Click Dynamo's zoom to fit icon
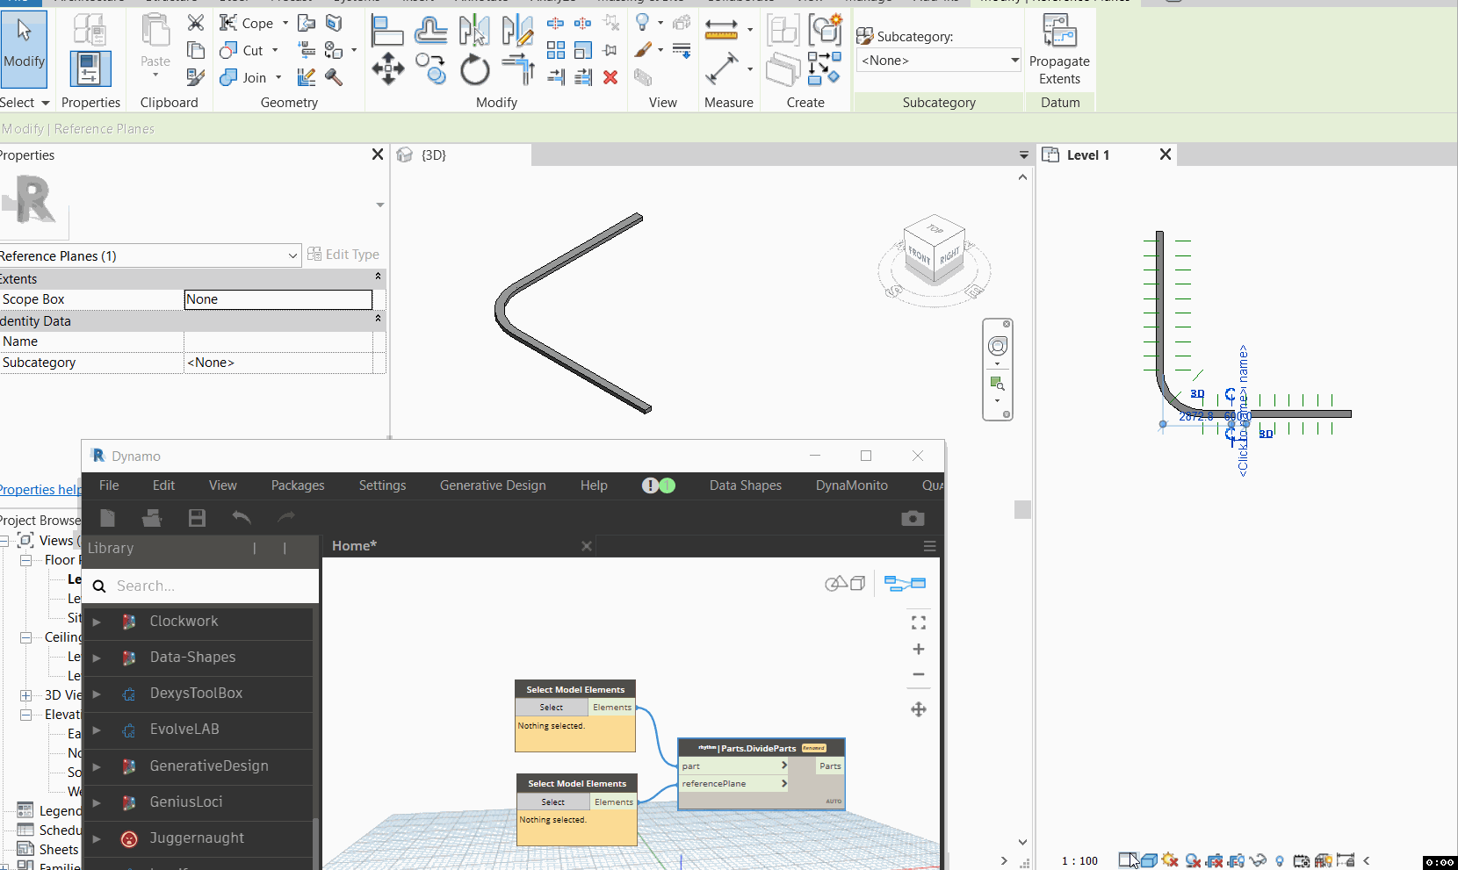 pyautogui.click(x=919, y=622)
